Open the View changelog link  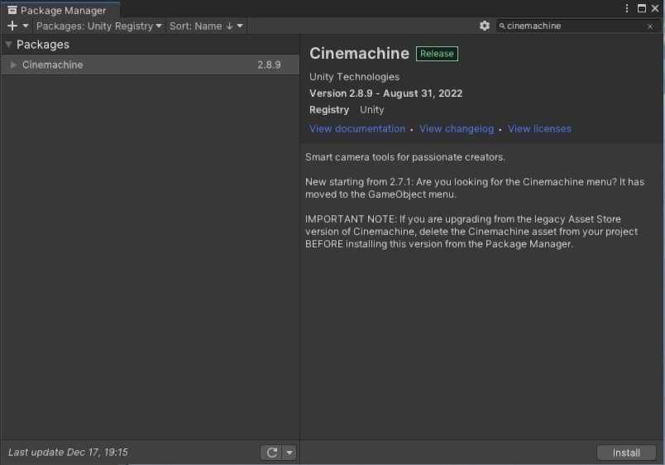pos(457,128)
